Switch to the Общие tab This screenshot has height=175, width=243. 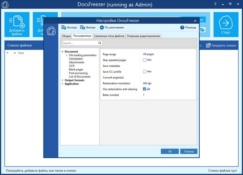66,36
